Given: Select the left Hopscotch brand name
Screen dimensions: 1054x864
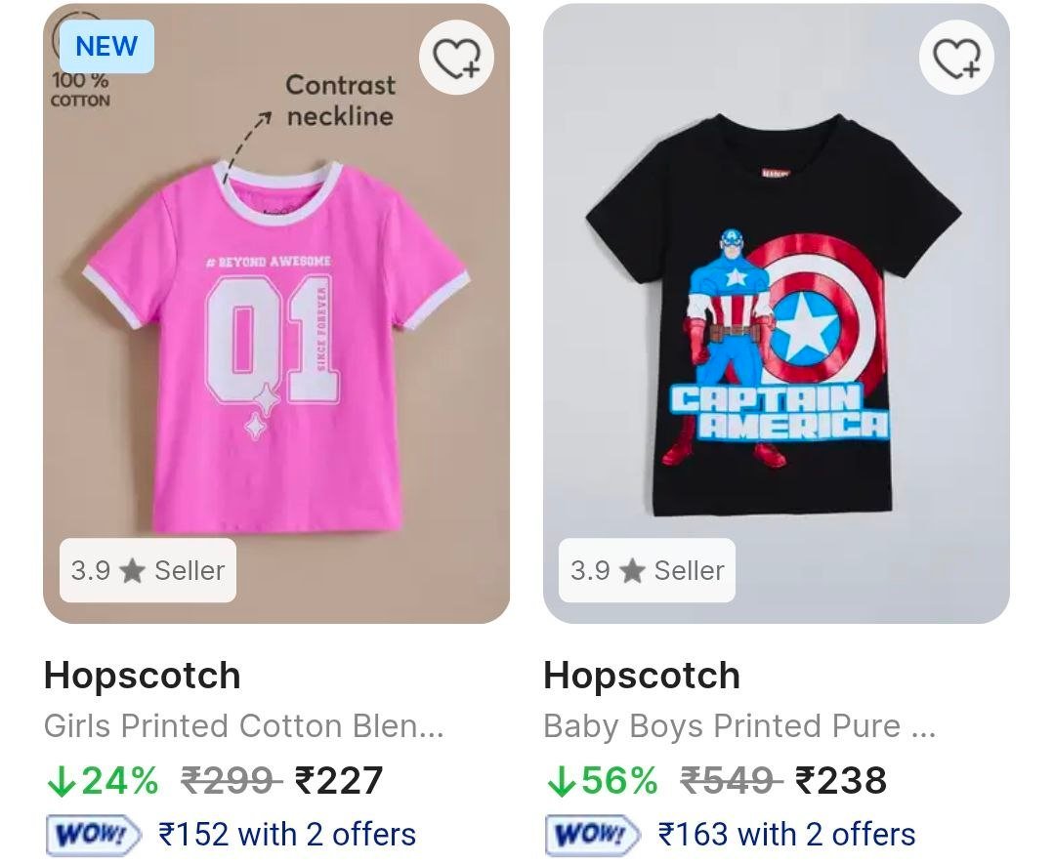Looking at the screenshot, I should tap(143, 675).
